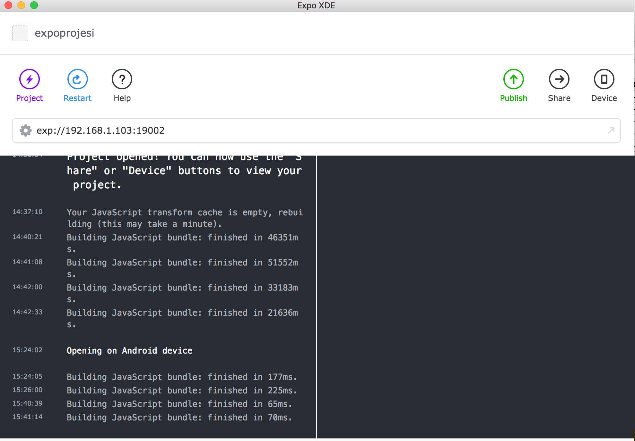This screenshot has width=635, height=441.
Task: Click the 'JavaScript transform cache is empty' message
Action: [185, 218]
